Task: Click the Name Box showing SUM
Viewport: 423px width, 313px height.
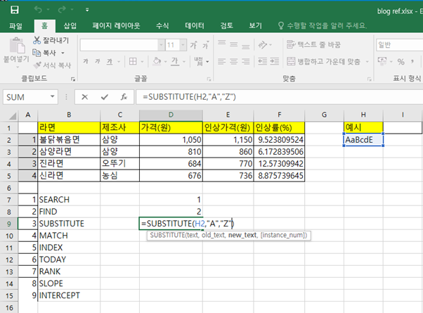Action: (x=25, y=97)
